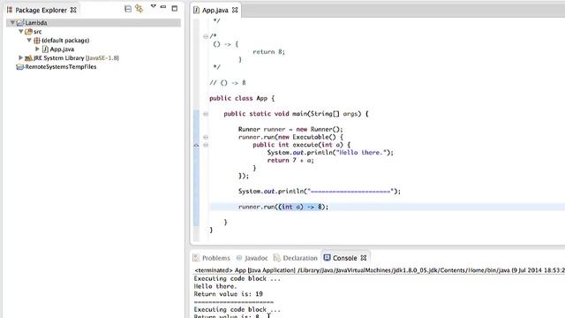The width and height of the screenshot is (565, 318).
Task: Close the App.java editor tab
Action: (235, 10)
